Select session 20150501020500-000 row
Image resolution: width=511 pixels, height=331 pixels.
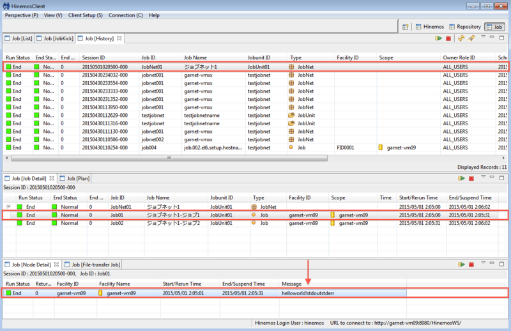point(256,67)
